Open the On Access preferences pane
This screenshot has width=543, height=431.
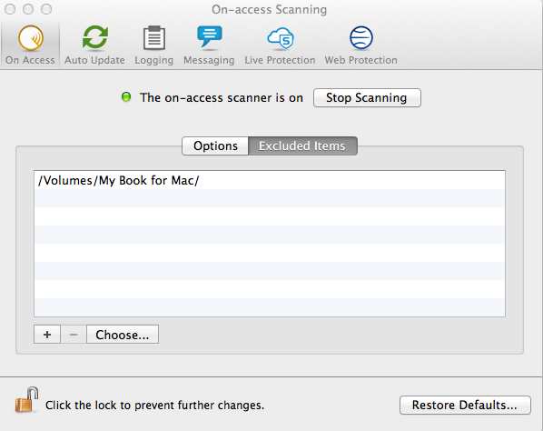point(30,45)
